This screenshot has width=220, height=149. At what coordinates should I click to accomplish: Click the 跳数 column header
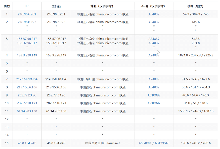[7, 6]
